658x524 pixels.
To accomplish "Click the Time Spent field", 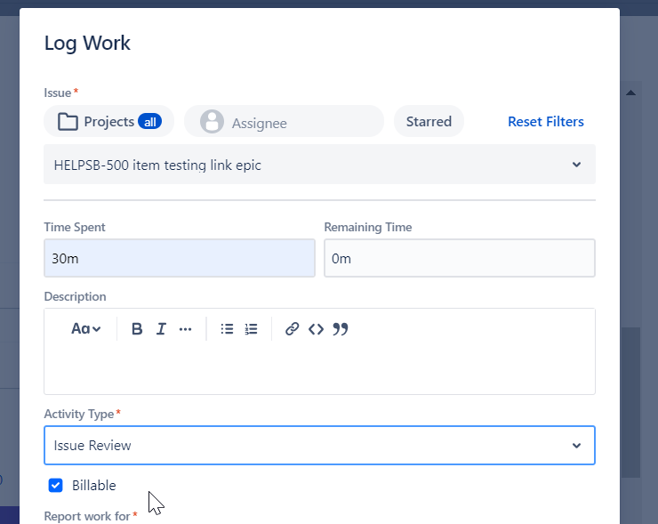I will point(180,258).
